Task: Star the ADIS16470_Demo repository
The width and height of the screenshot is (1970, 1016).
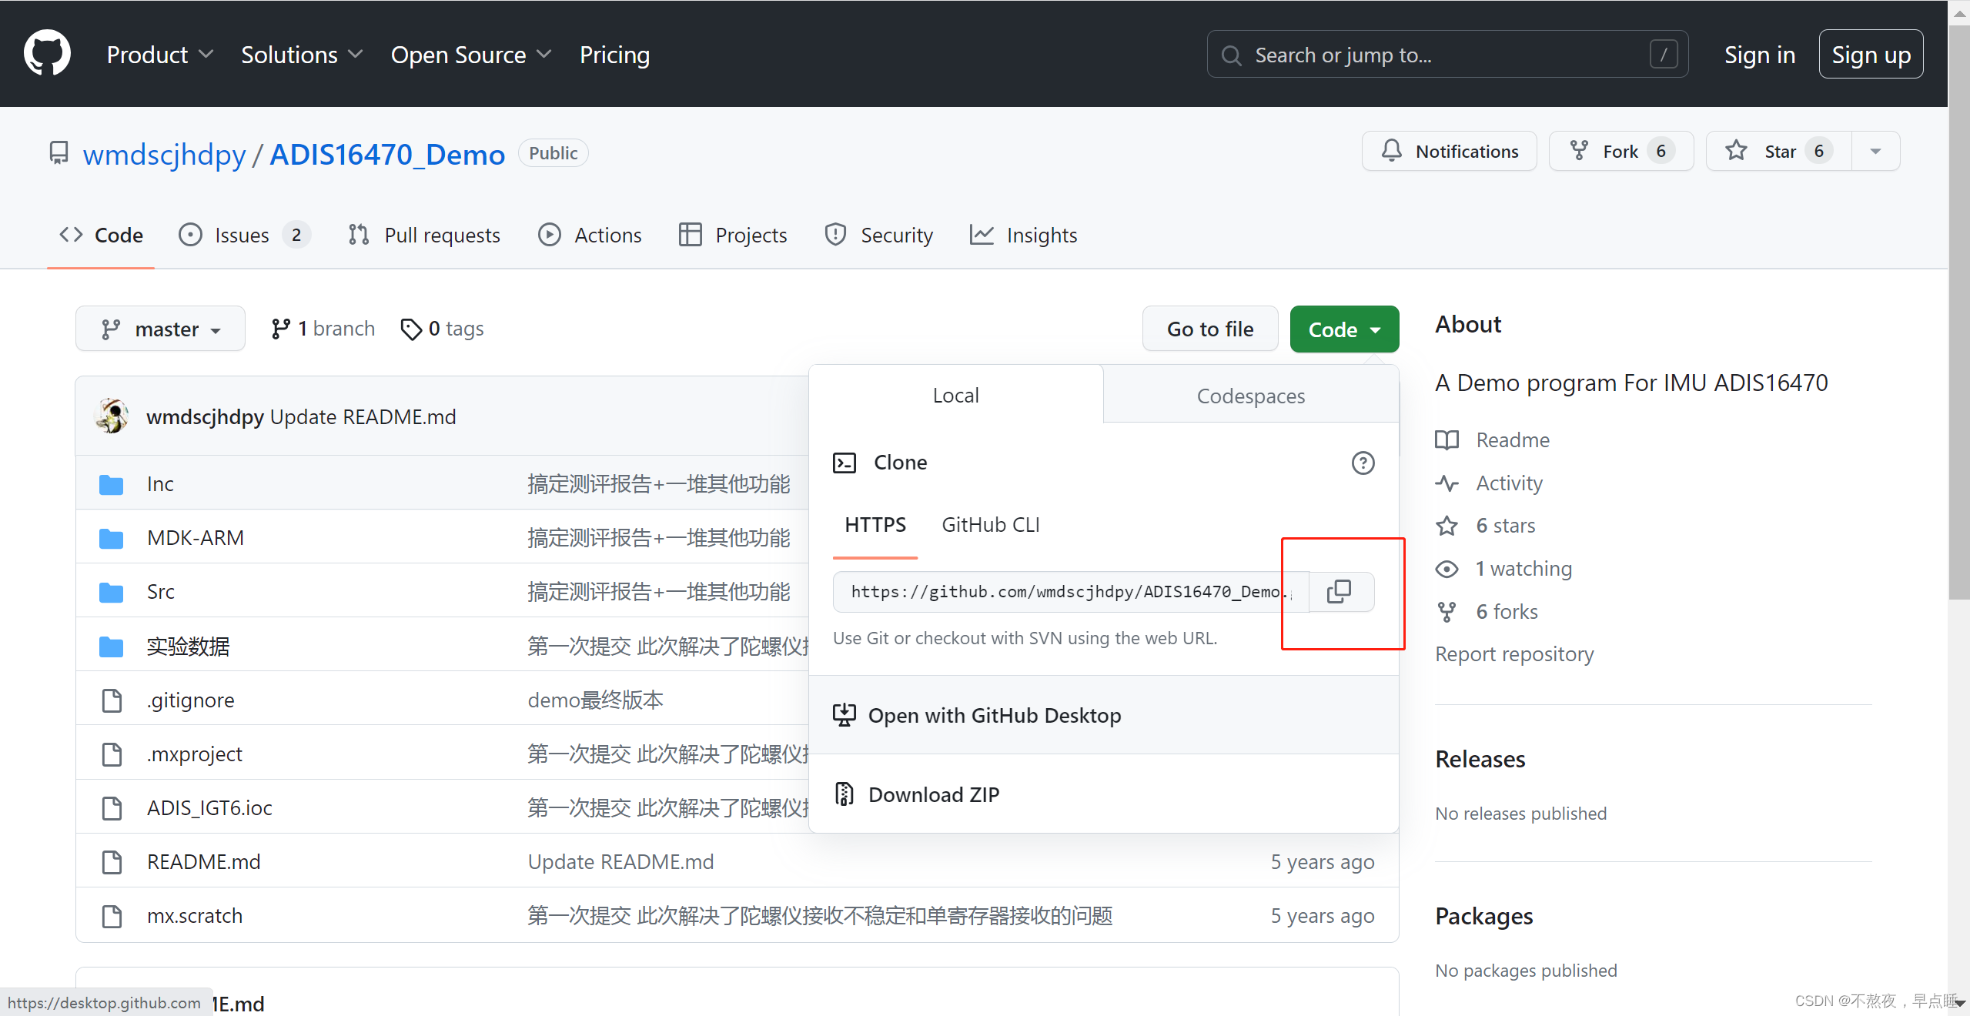Action: coord(1779,151)
